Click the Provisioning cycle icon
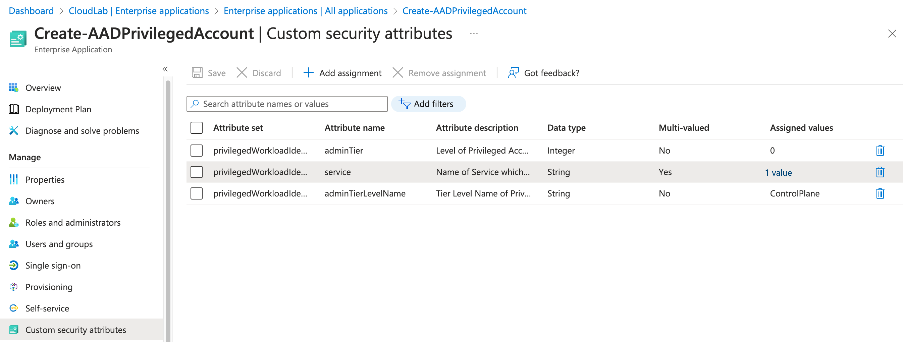The height and width of the screenshot is (342, 905). [13, 287]
